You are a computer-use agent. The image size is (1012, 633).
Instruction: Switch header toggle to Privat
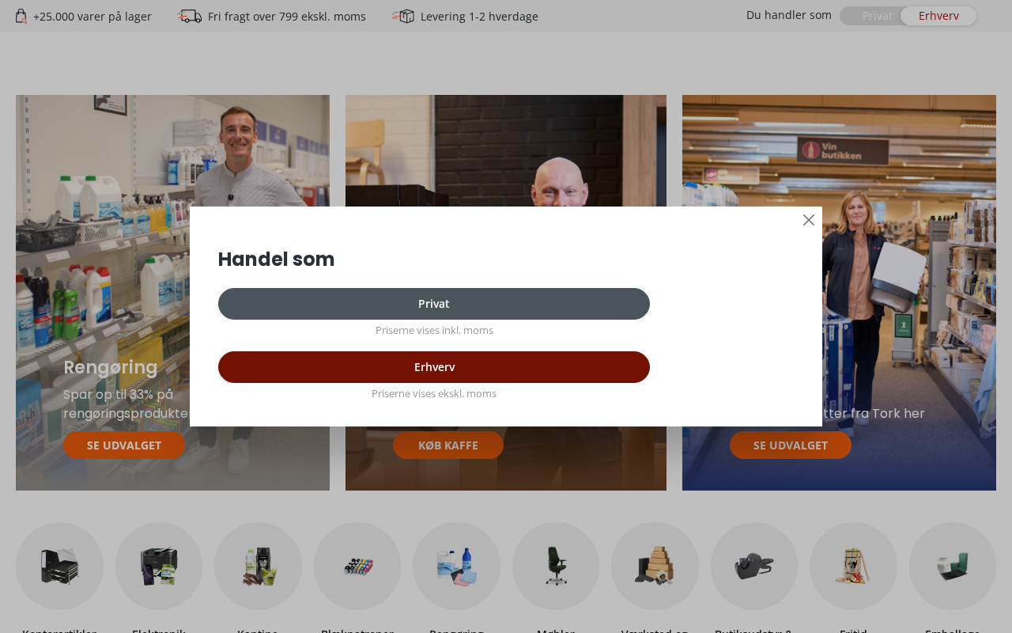pos(877,16)
